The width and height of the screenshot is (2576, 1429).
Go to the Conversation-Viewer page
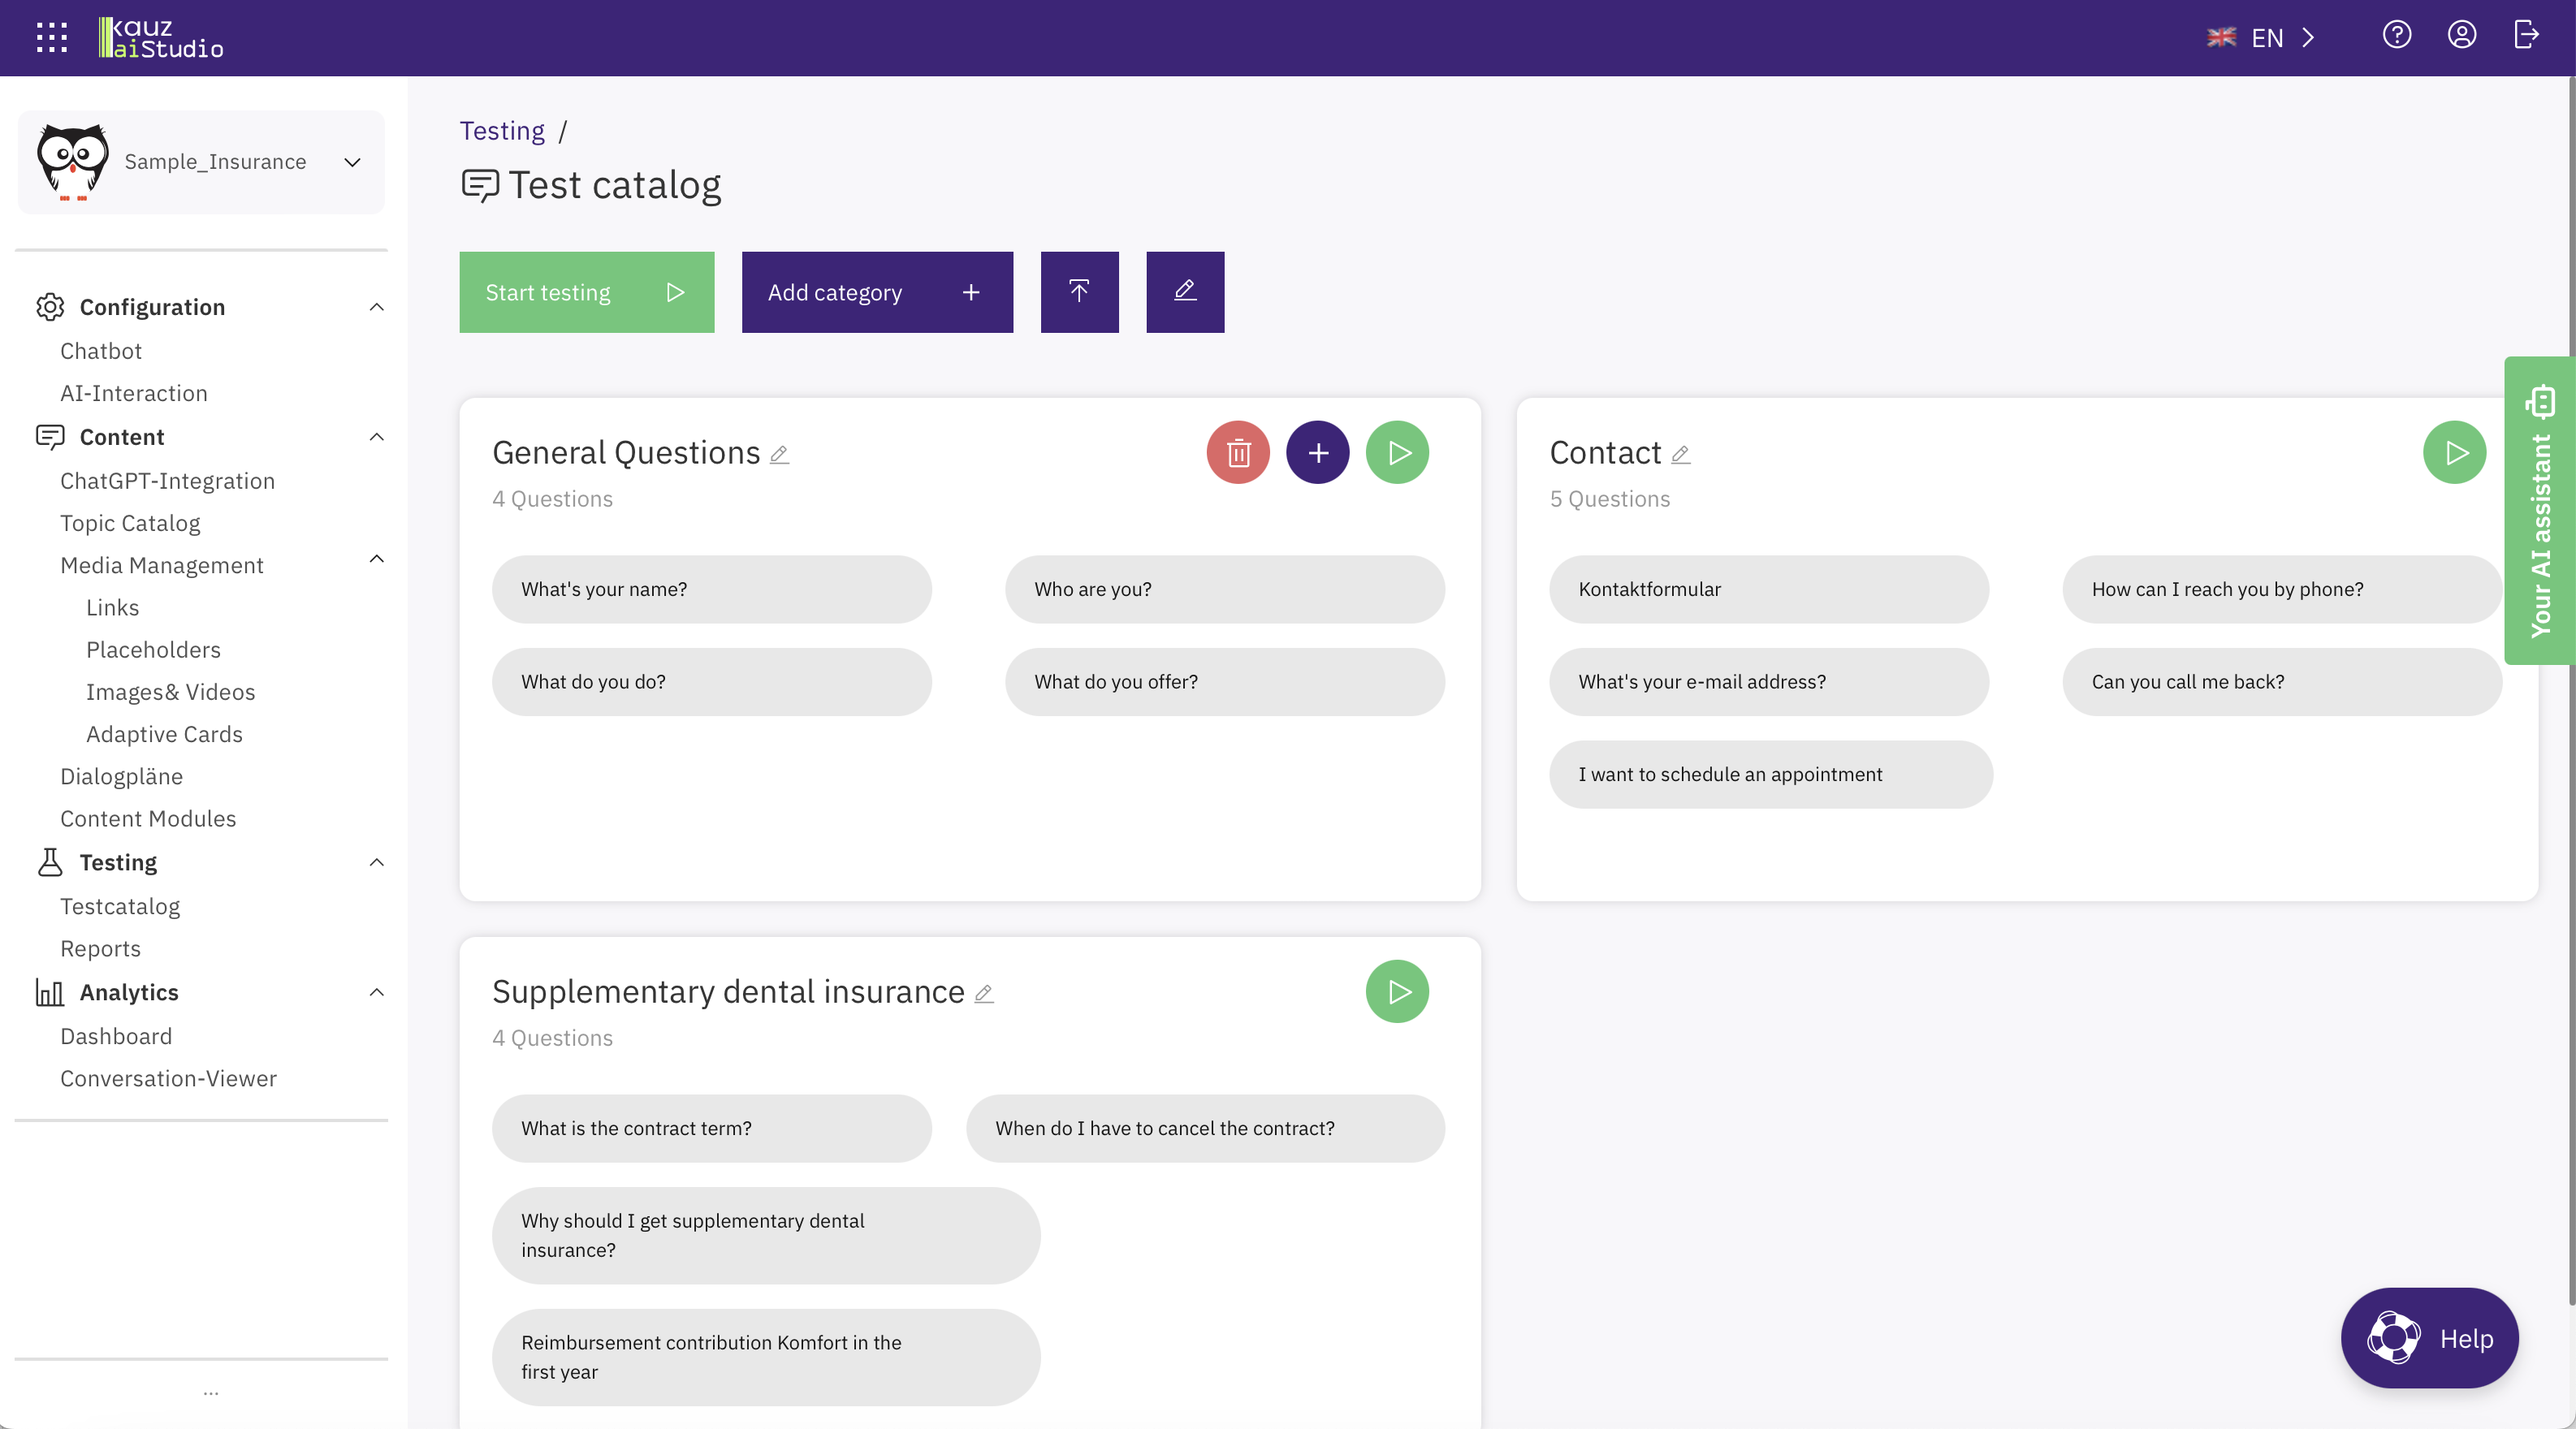coord(168,1078)
